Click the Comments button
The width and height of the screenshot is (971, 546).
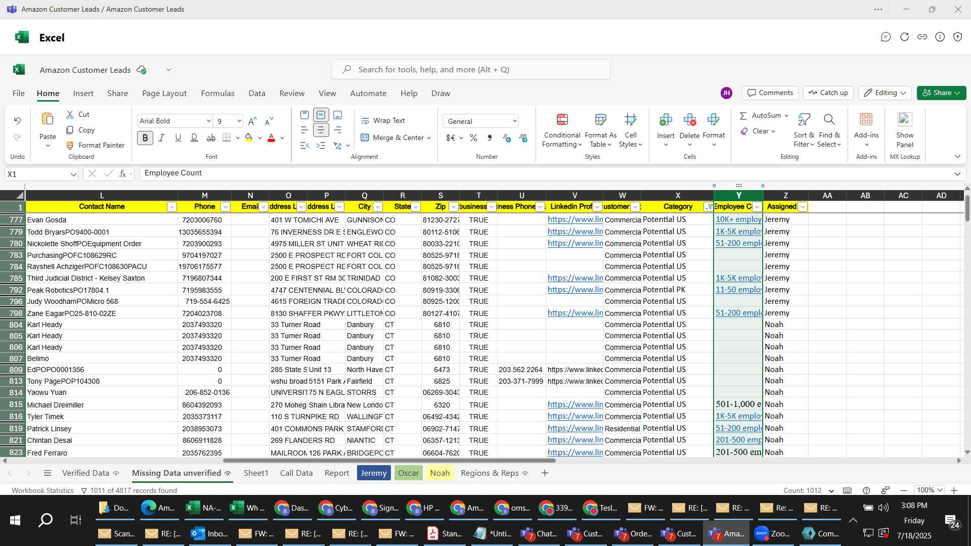pos(770,93)
